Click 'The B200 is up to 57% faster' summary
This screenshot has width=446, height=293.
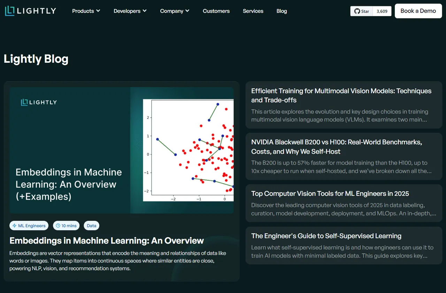pyautogui.click(x=341, y=167)
